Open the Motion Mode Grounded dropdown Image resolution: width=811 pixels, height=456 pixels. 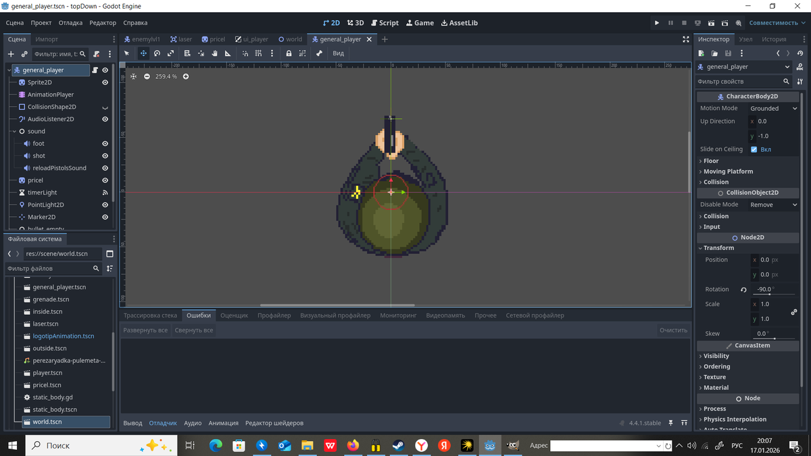coord(774,108)
